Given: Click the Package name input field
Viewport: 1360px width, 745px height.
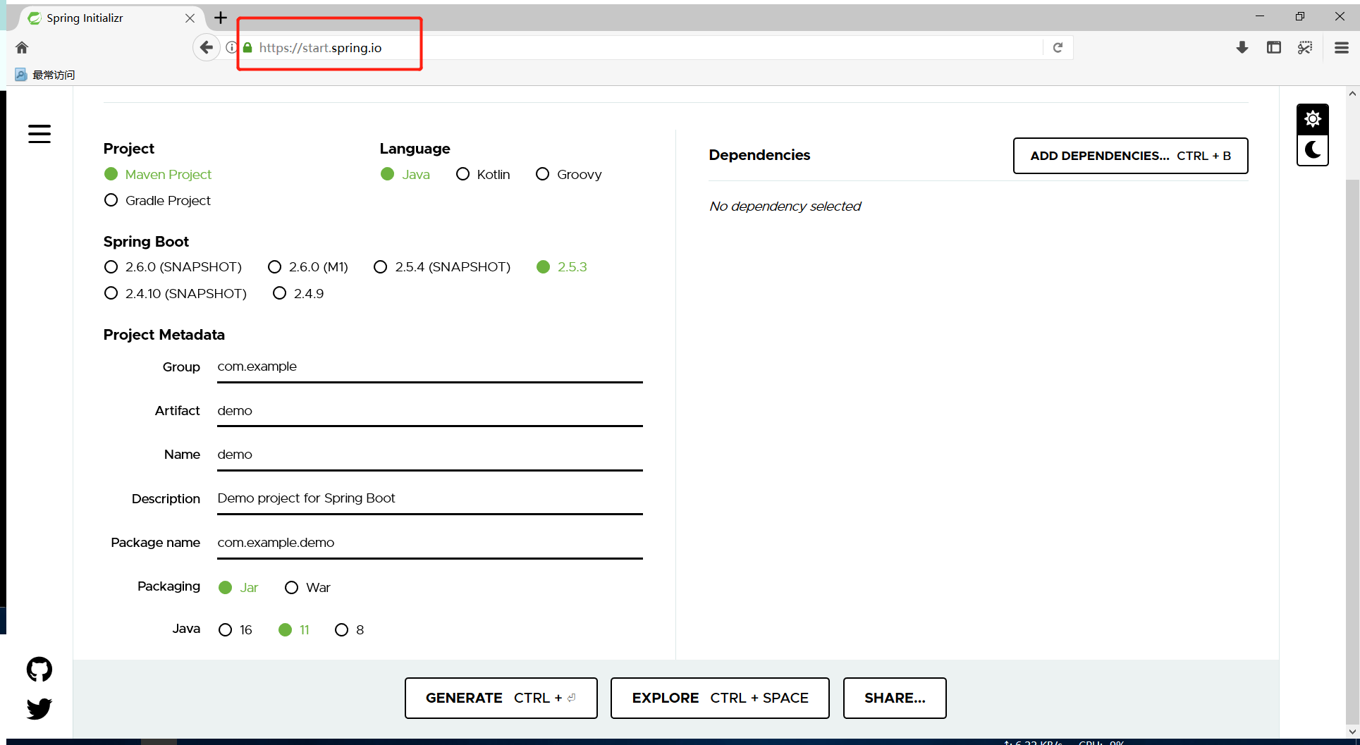Looking at the screenshot, I should (430, 543).
